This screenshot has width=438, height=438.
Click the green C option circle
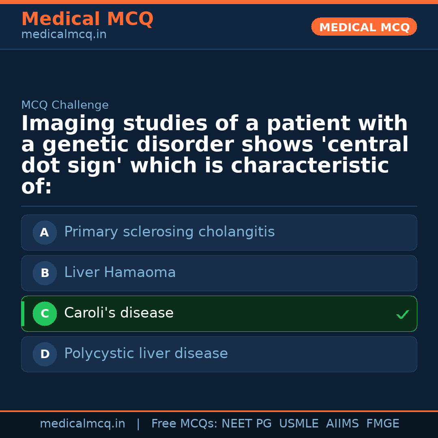tap(45, 314)
